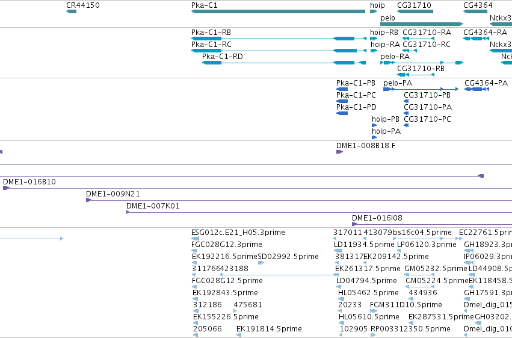Click the Pka-C1-RD transcript label
Viewport: 512px width, 338px height.
click(223, 57)
